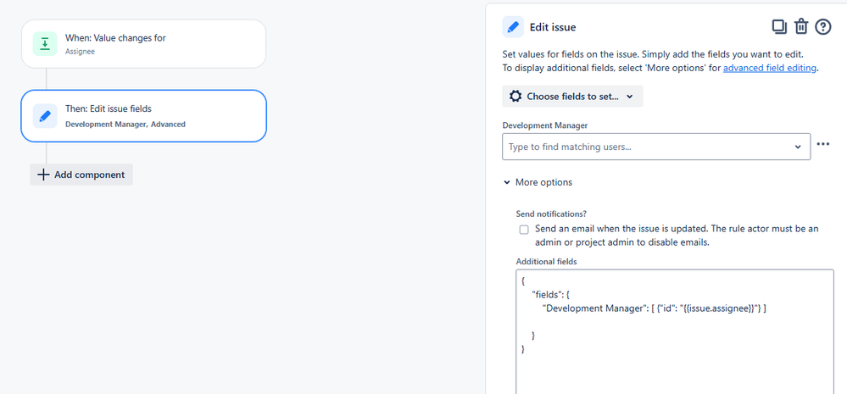Click the Development Manager field label
The height and width of the screenshot is (394, 847).
(x=545, y=125)
